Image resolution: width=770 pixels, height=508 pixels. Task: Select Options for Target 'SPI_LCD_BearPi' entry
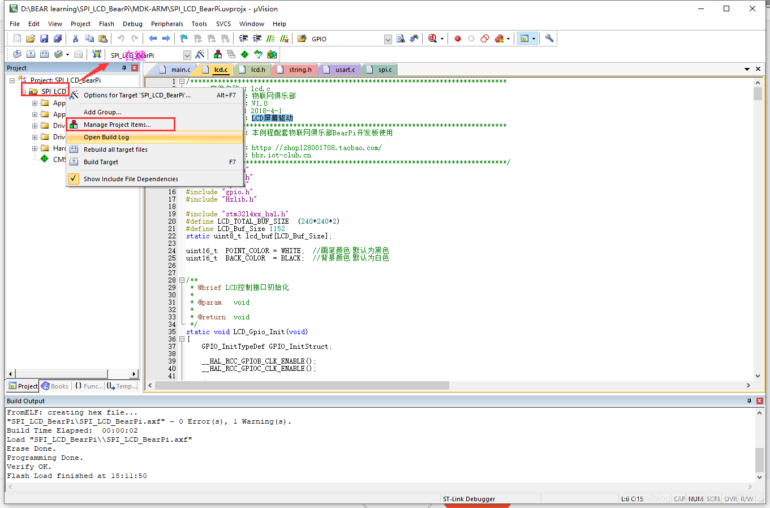(154, 95)
